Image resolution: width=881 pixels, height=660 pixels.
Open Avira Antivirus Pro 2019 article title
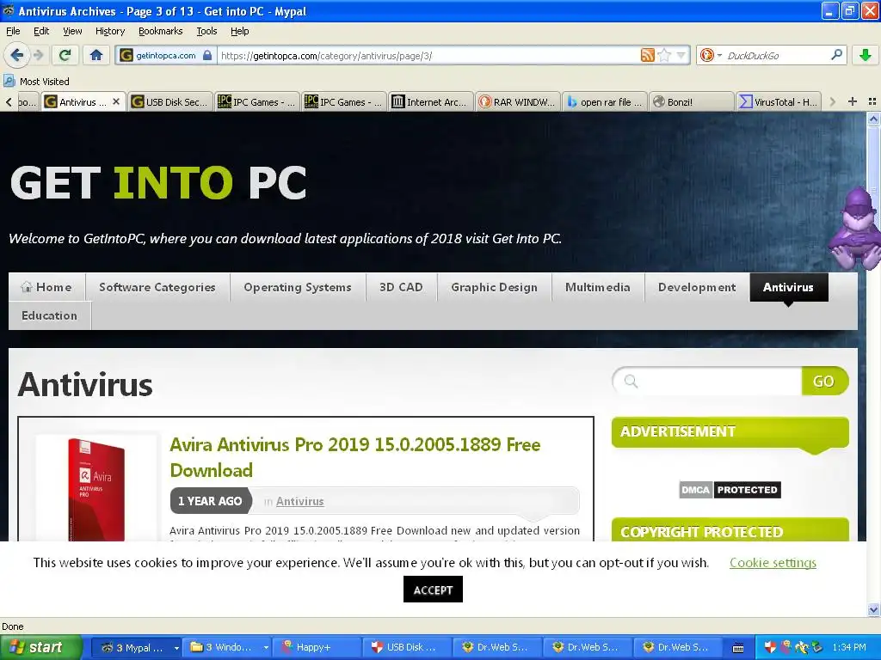[x=355, y=457]
